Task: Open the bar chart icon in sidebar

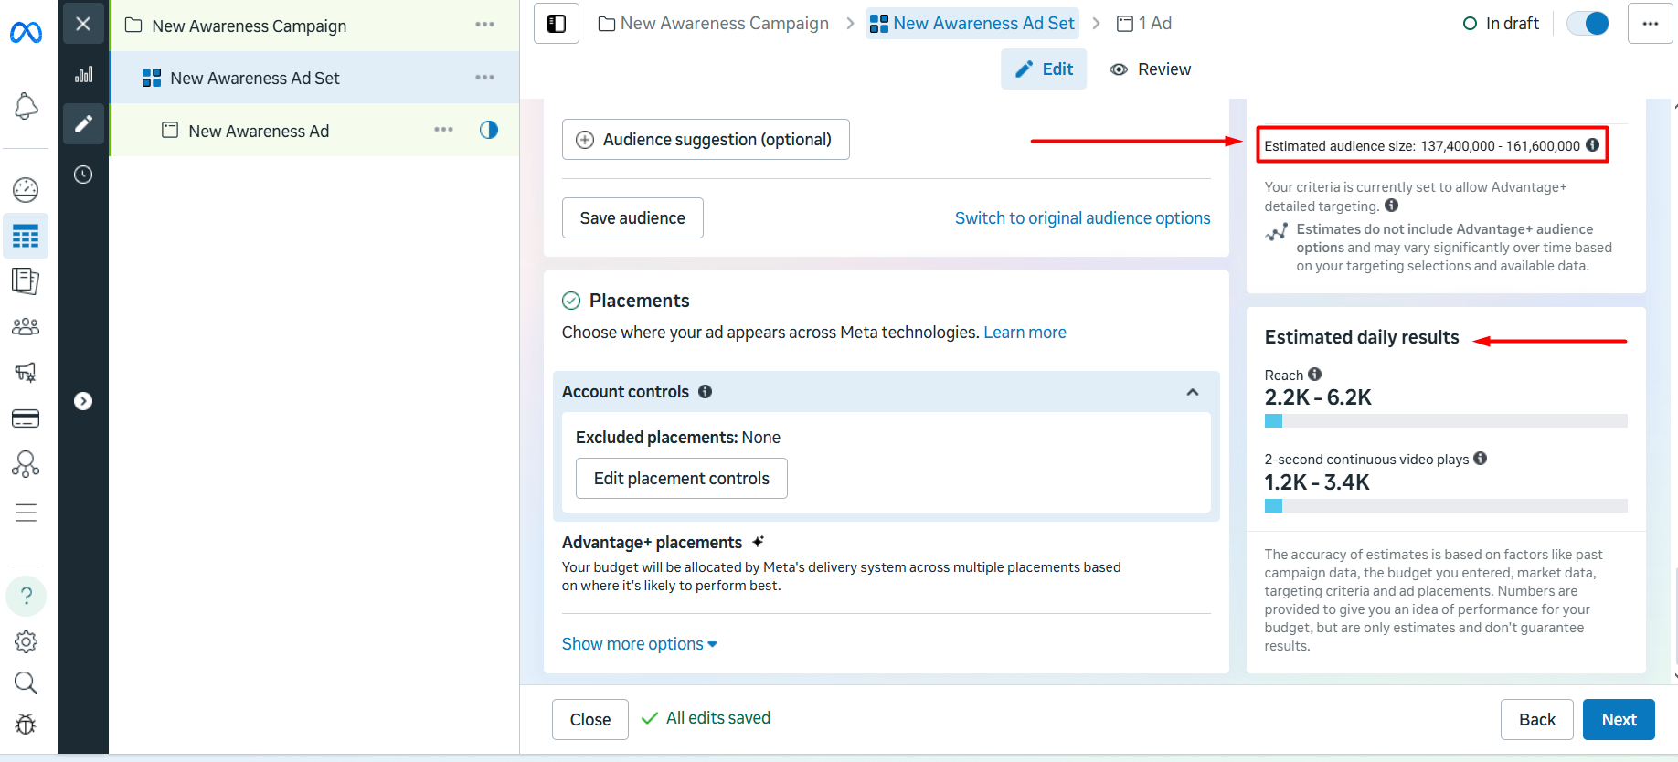Action: pos(83,75)
